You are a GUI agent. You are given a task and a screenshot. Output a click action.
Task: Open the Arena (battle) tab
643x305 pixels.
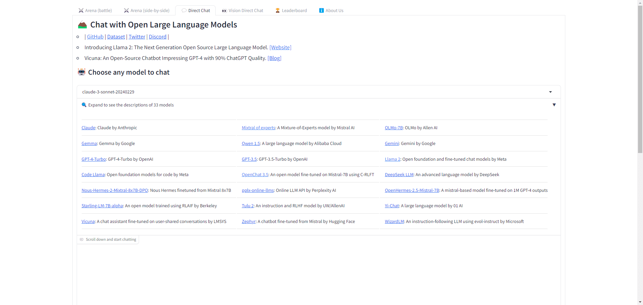point(95,11)
